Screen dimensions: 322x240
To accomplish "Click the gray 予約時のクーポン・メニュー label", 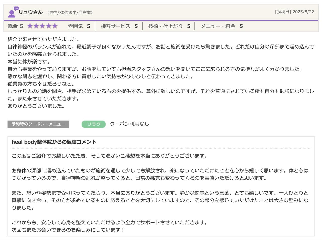I will pos(38,124).
